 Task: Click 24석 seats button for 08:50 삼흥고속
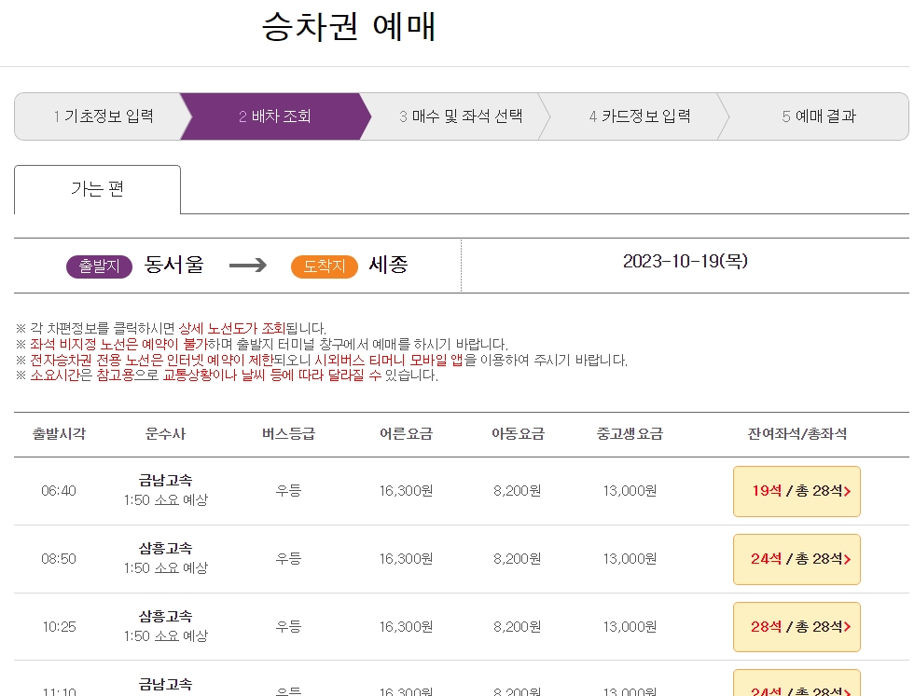(x=796, y=559)
